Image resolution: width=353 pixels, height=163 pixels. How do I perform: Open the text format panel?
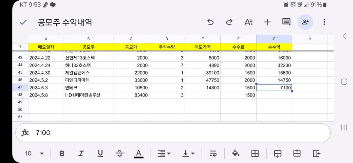(248, 22)
